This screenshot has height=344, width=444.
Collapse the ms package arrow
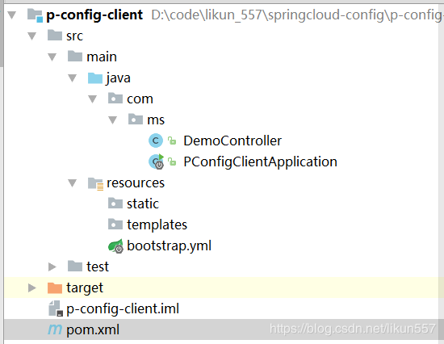pos(112,120)
